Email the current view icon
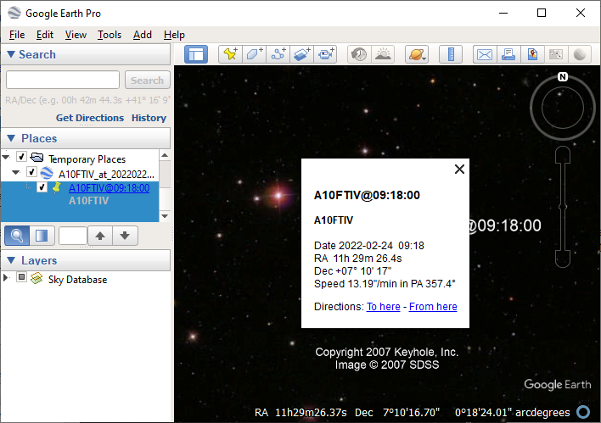Image resolution: width=601 pixels, height=423 pixels. pyautogui.click(x=485, y=54)
